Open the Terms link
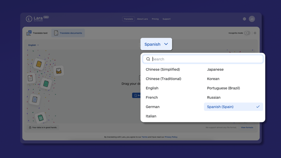The image size is (281, 158). point(144,137)
